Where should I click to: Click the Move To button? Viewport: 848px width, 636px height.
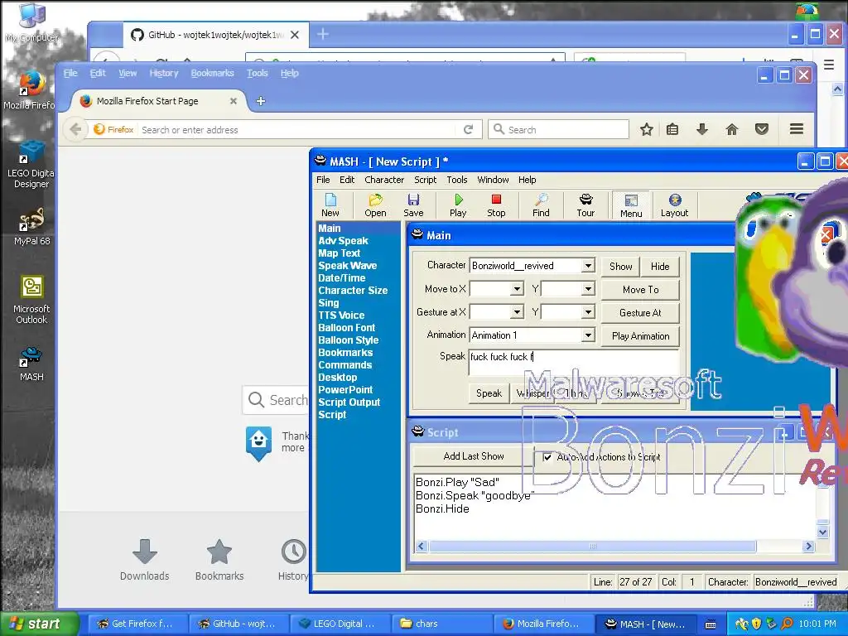[x=640, y=289]
